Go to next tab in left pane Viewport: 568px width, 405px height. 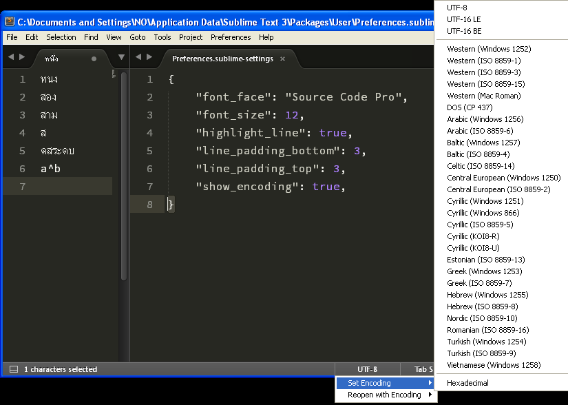click(22, 57)
